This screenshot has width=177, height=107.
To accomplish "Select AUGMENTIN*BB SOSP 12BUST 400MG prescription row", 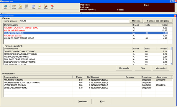I will pyautogui.click(x=88, y=83).
